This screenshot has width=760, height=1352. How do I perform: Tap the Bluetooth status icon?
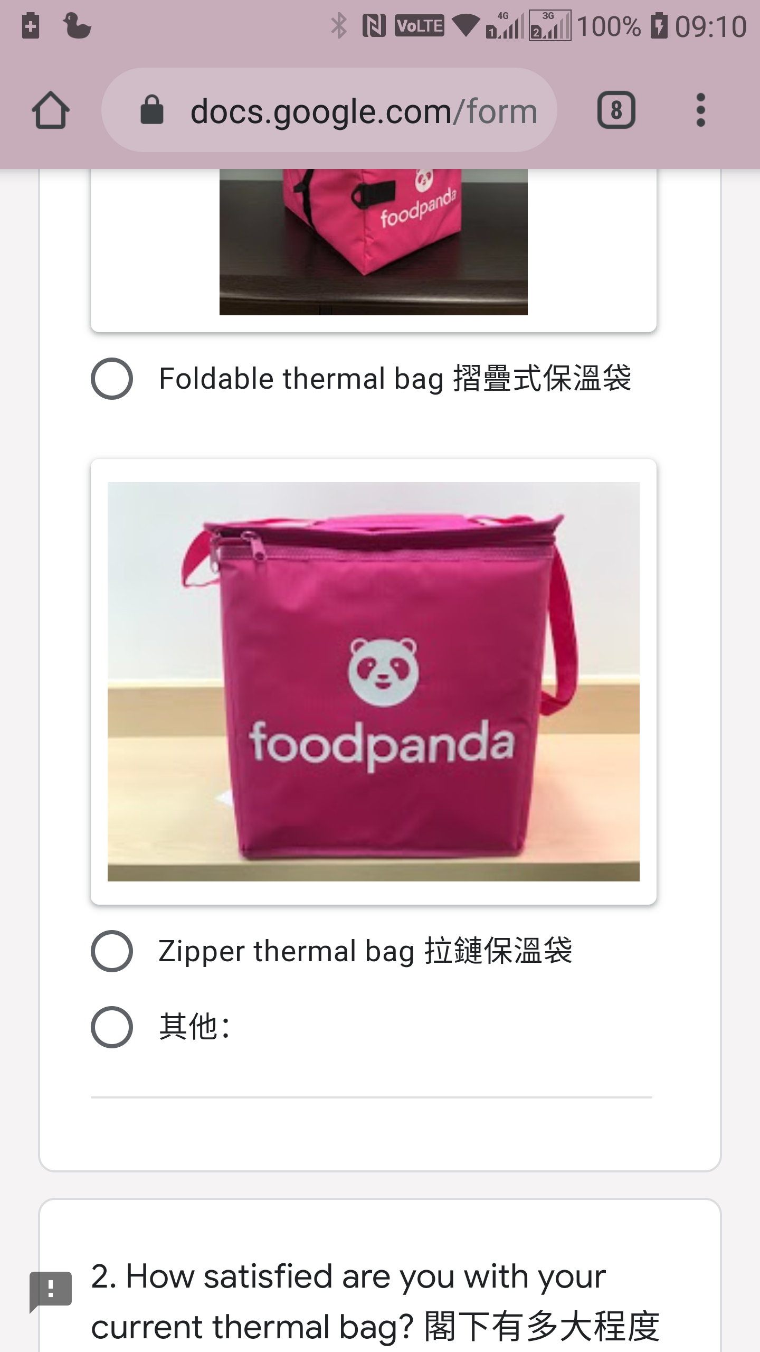338,26
